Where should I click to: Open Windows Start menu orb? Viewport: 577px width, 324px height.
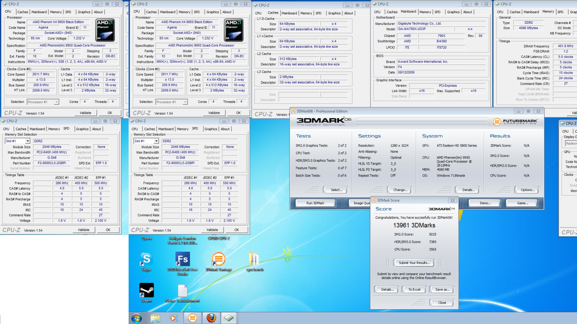[137, 318]
